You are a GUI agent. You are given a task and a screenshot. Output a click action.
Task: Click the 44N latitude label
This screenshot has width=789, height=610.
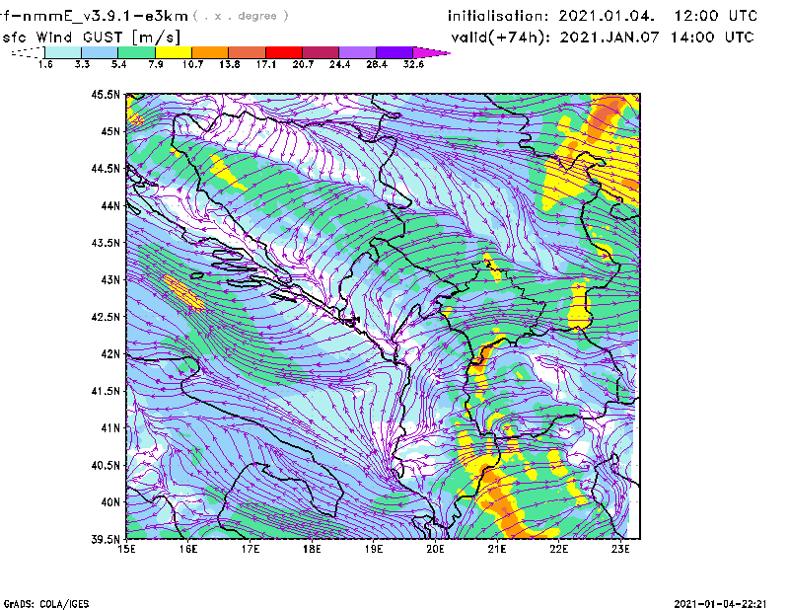[x=110, y=205]
